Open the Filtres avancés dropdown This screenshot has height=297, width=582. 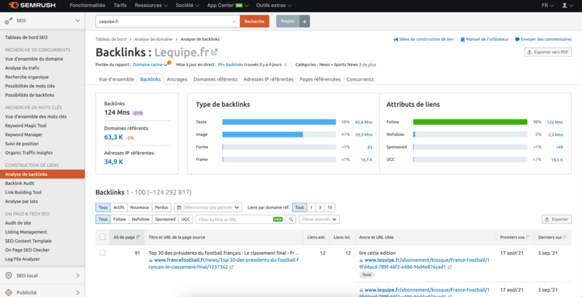tap(319, 219)
